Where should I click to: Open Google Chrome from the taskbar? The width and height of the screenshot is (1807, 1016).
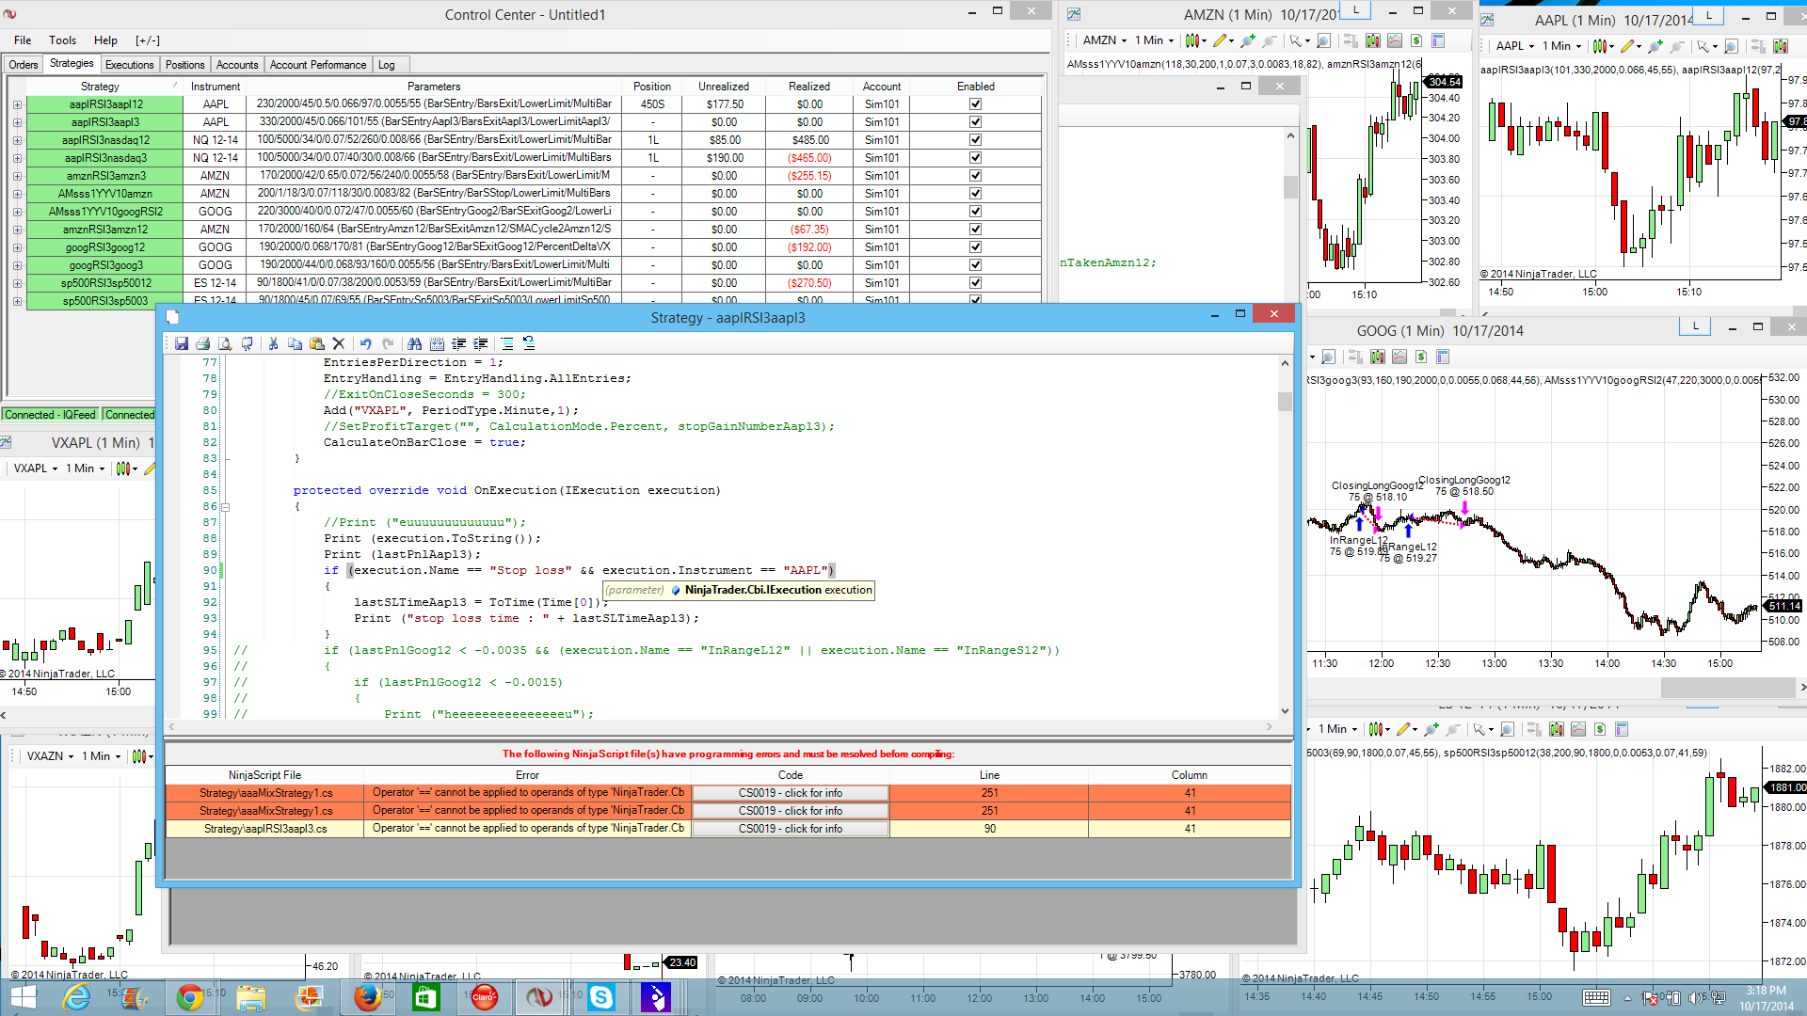click(x=190, y=997)
